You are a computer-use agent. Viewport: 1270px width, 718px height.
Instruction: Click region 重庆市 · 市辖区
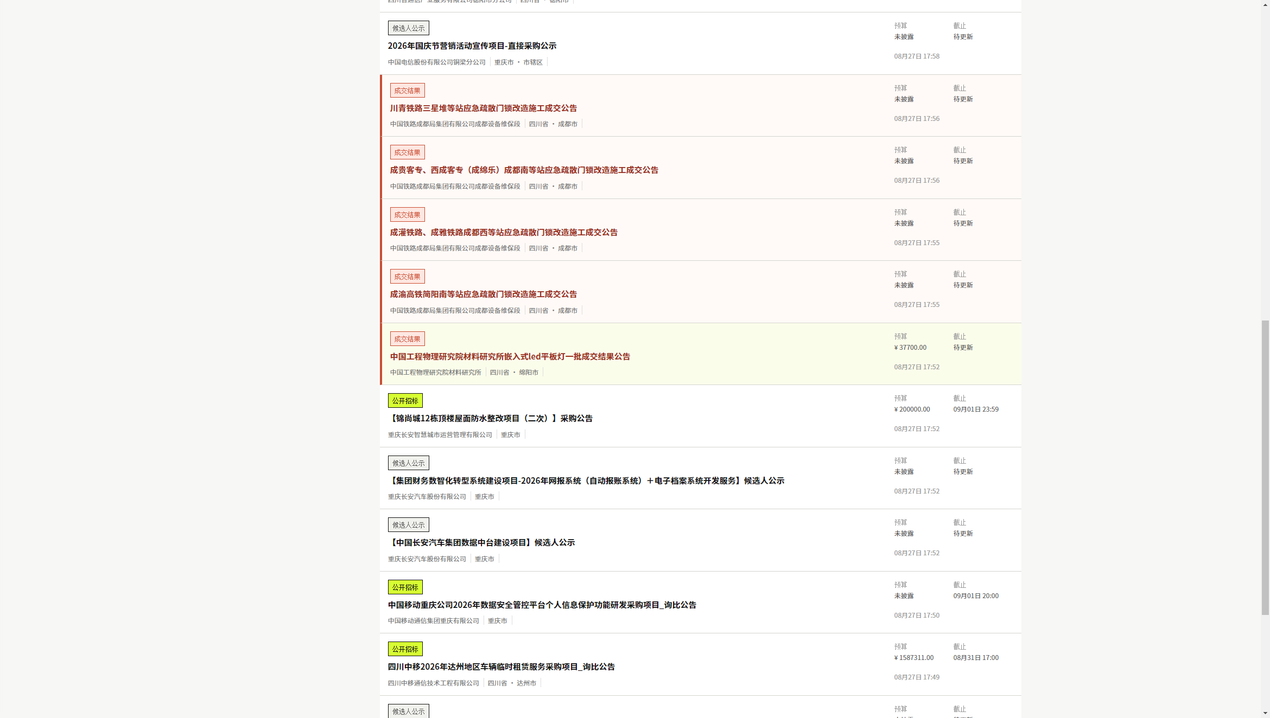pyautogui.click(x=518, y=62)
